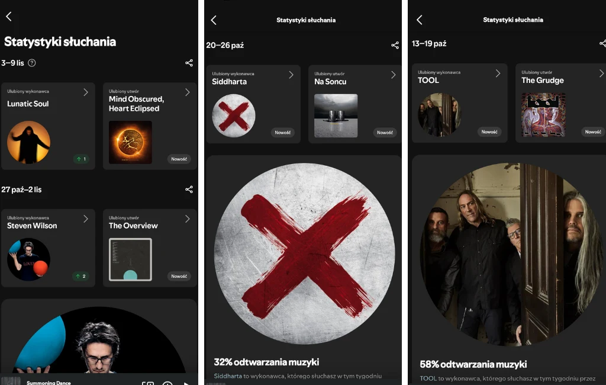Tap the "Summoning Dance" album art in mini player
606x385 pixels.
(x=11, y=382)
